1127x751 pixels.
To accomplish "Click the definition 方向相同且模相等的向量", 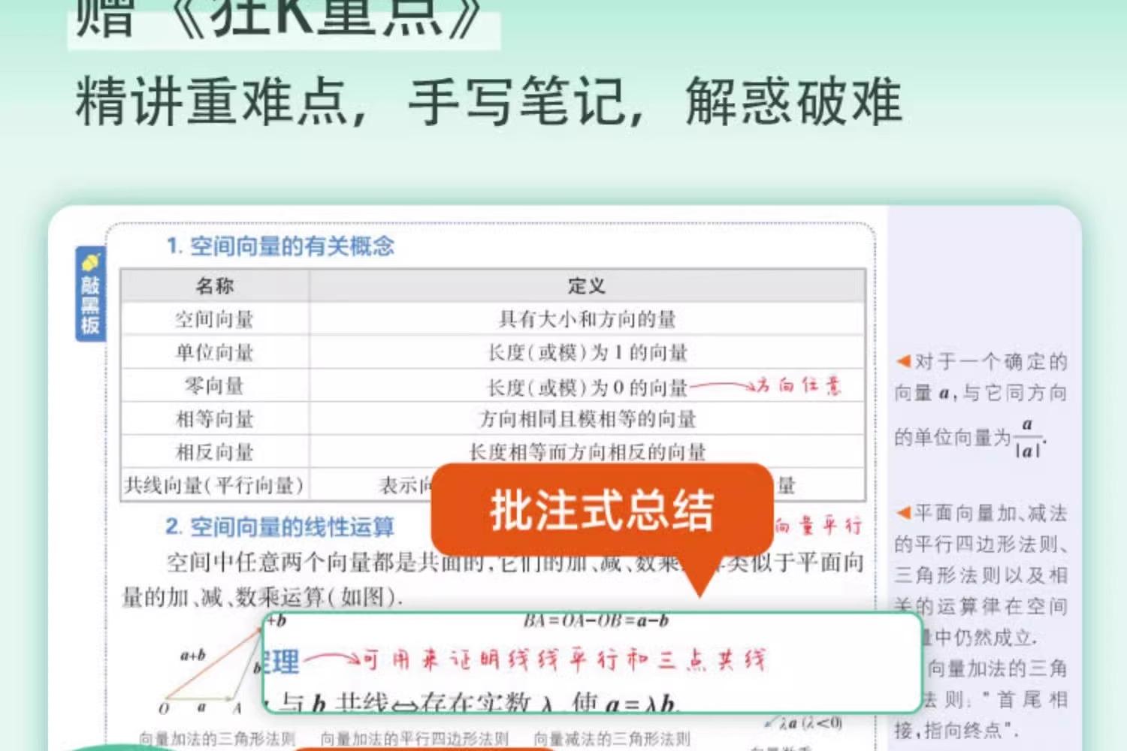I will tap(588, 418).
